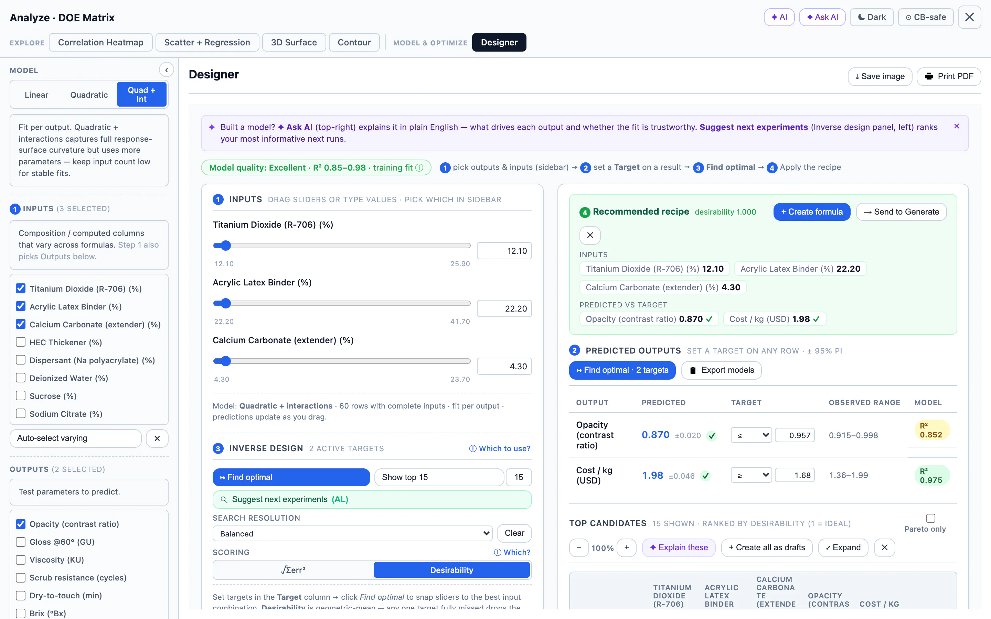Viewport: 991px width, 619px height.
Task: Click the model quality info icon
Action: 419,167
